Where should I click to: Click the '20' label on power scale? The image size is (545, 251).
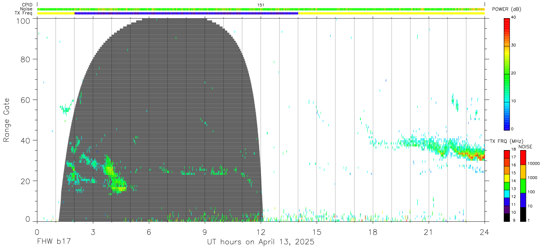point(514,73)
